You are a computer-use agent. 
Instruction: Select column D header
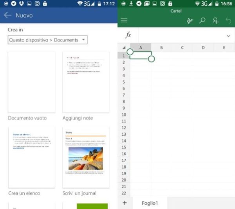(x=203, y=48)
